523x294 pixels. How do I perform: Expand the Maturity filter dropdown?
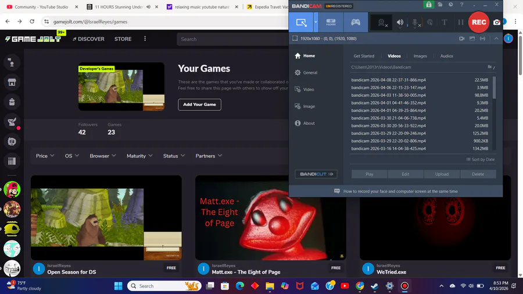(x=139, y=156)
